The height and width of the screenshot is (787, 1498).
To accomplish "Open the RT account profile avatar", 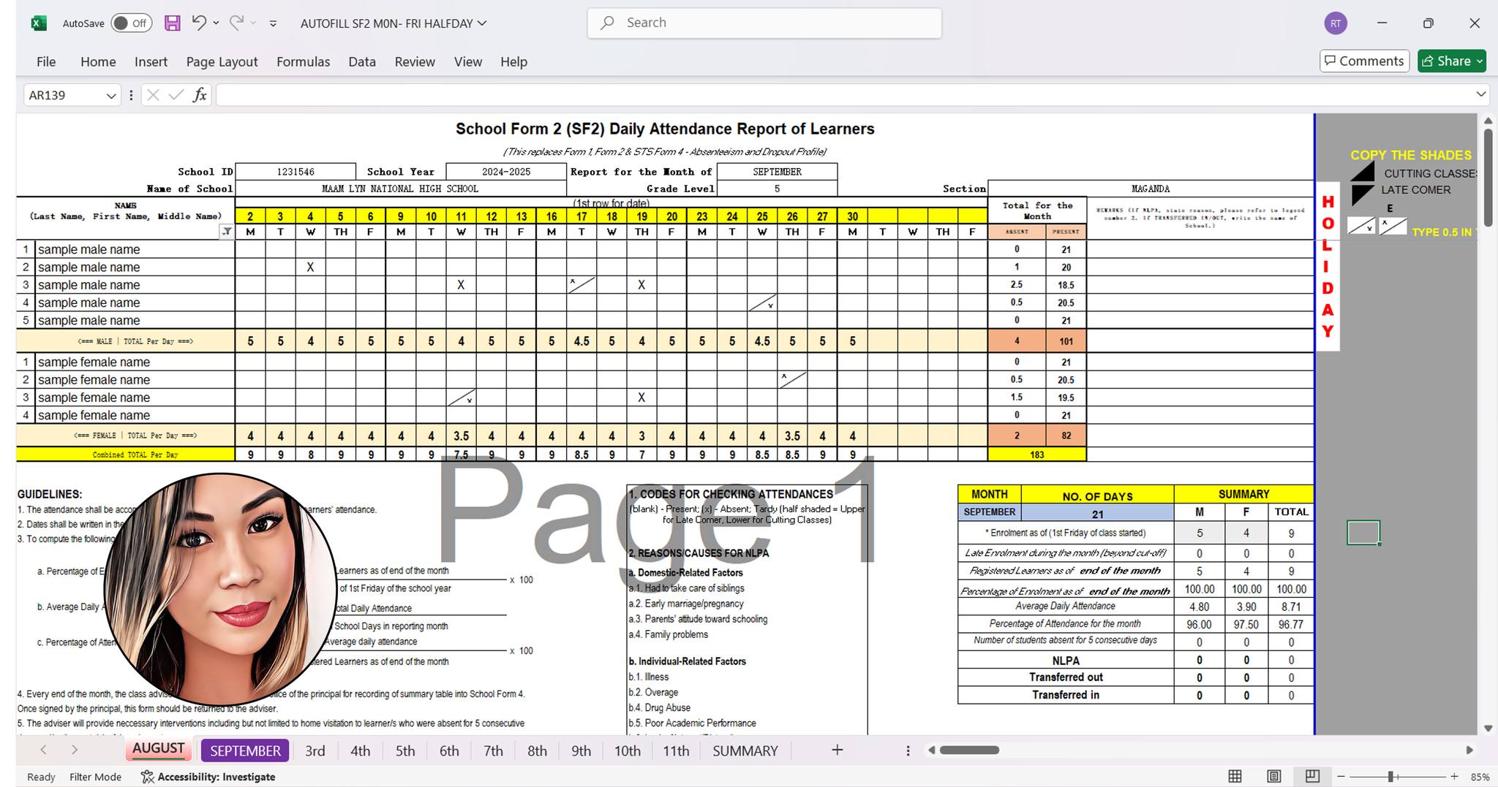I will pos(1336,23).
